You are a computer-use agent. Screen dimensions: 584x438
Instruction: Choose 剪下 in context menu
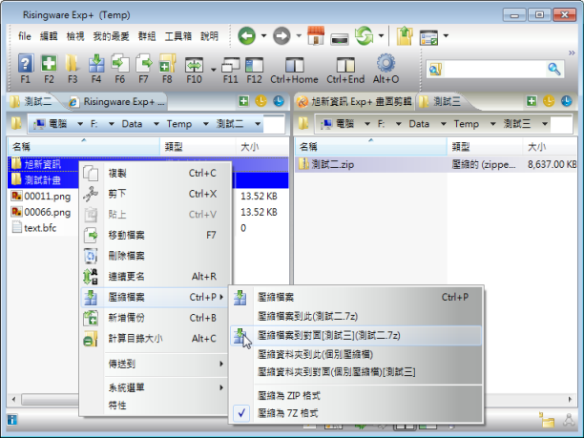(x=155, y=194)
